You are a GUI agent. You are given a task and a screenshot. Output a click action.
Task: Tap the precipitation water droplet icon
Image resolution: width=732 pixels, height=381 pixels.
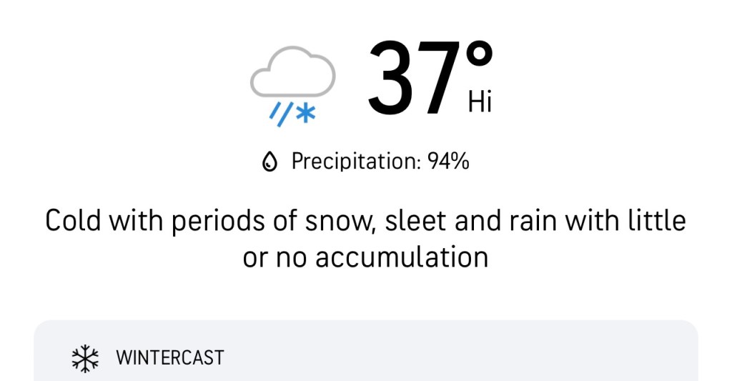(x=269, y=162)
